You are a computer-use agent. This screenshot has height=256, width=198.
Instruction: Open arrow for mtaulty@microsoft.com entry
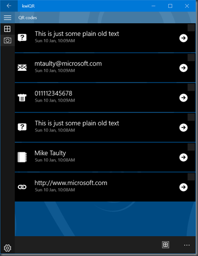coord(183,68)
